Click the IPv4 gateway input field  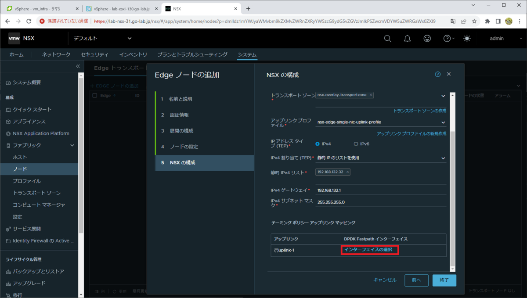point(381,190)
